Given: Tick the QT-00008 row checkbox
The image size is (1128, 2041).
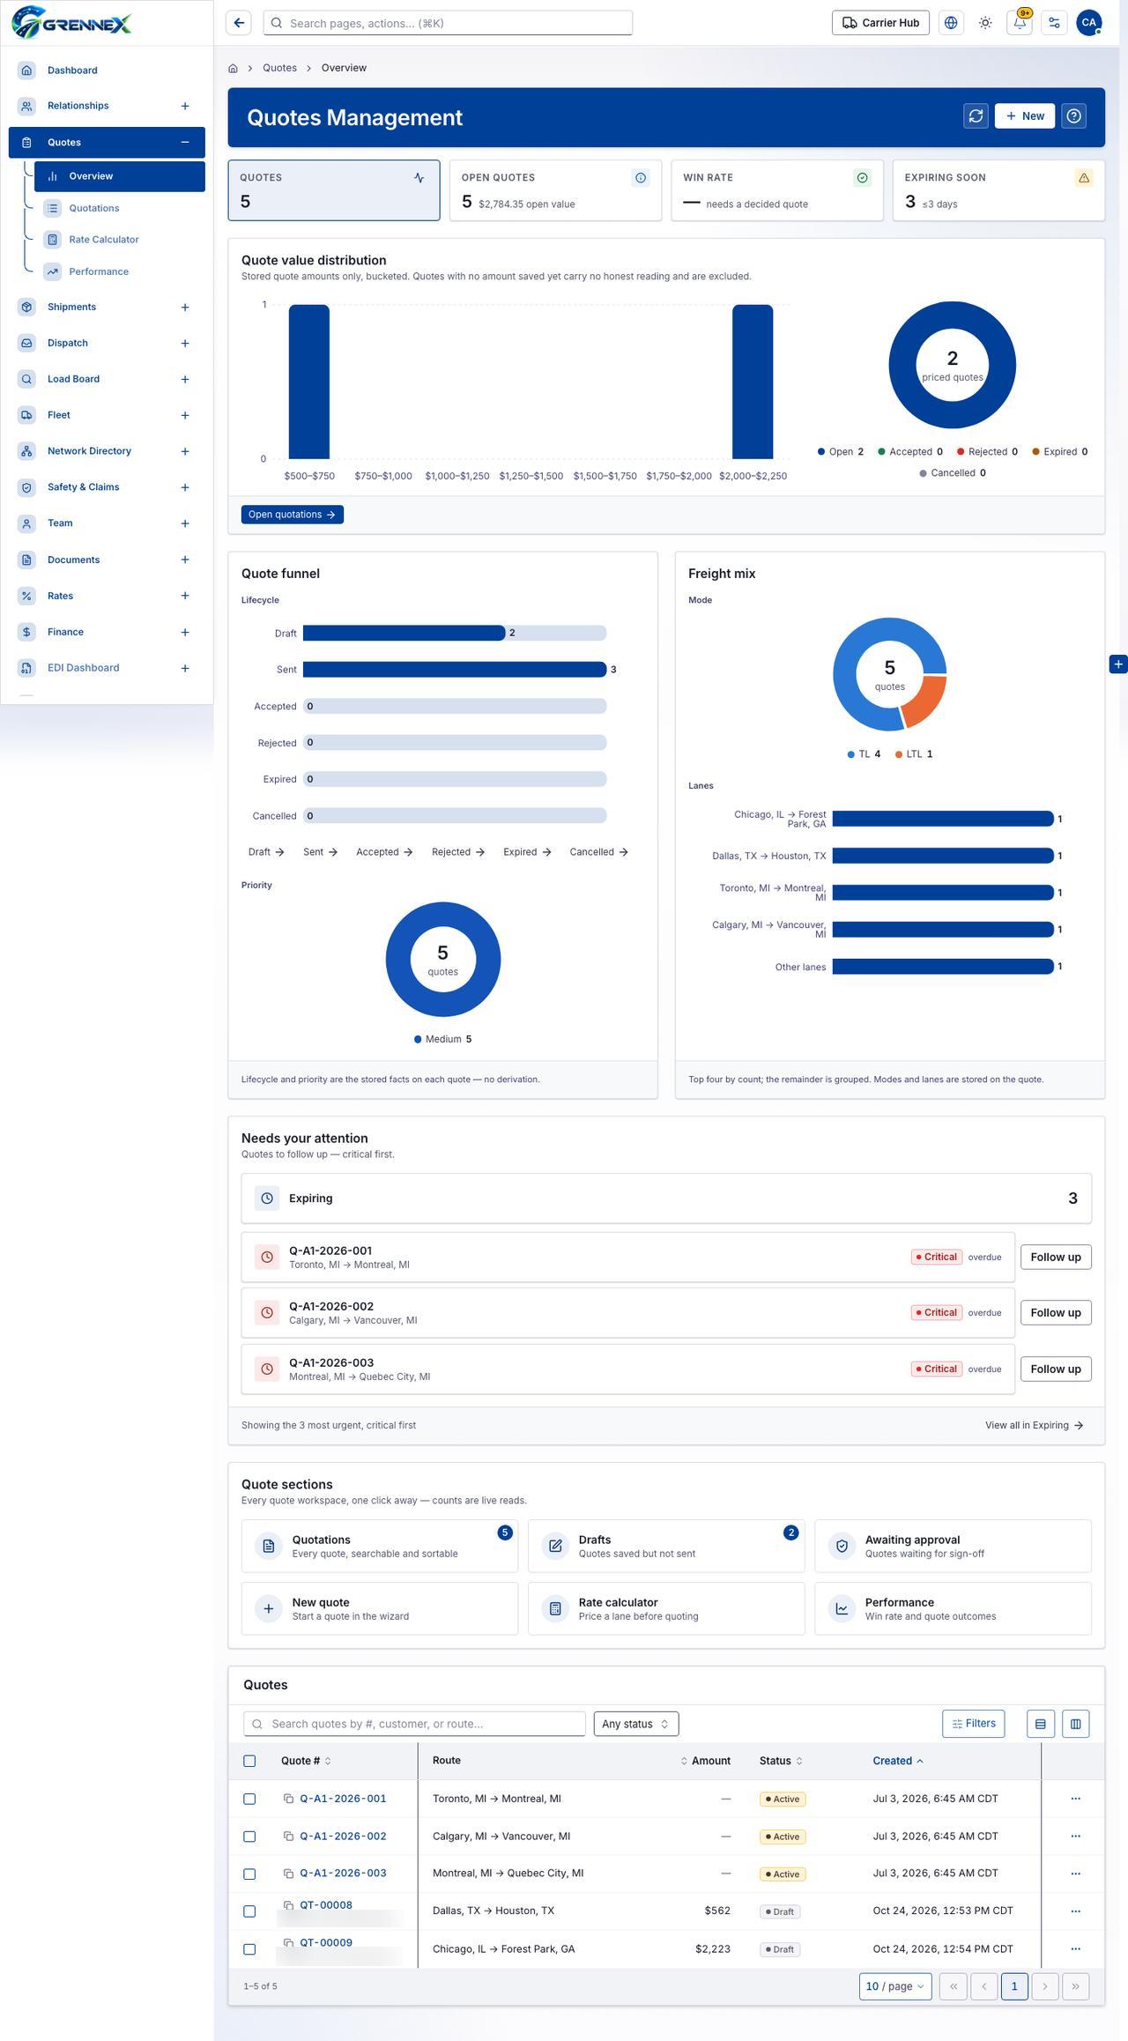Looking at the screenshot, I should tap(249, 1911).
